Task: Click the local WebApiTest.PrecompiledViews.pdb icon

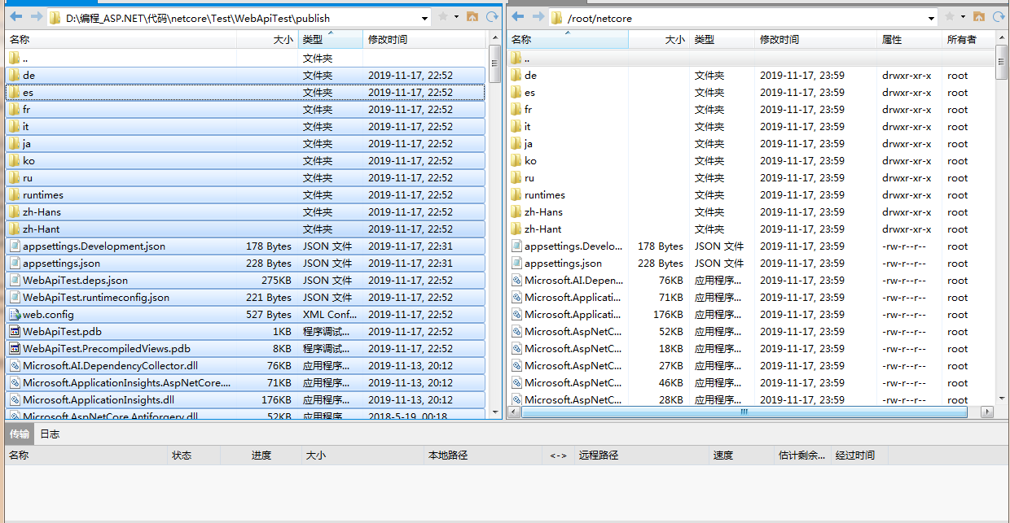Action: point(15,349)
